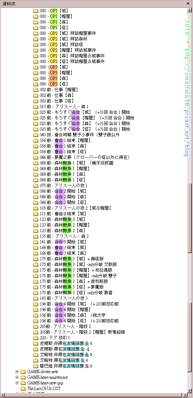Viewport: 193px width, 398px height.
Task: Open 002前 - 仕事【帽屋】
Action: 59,90
